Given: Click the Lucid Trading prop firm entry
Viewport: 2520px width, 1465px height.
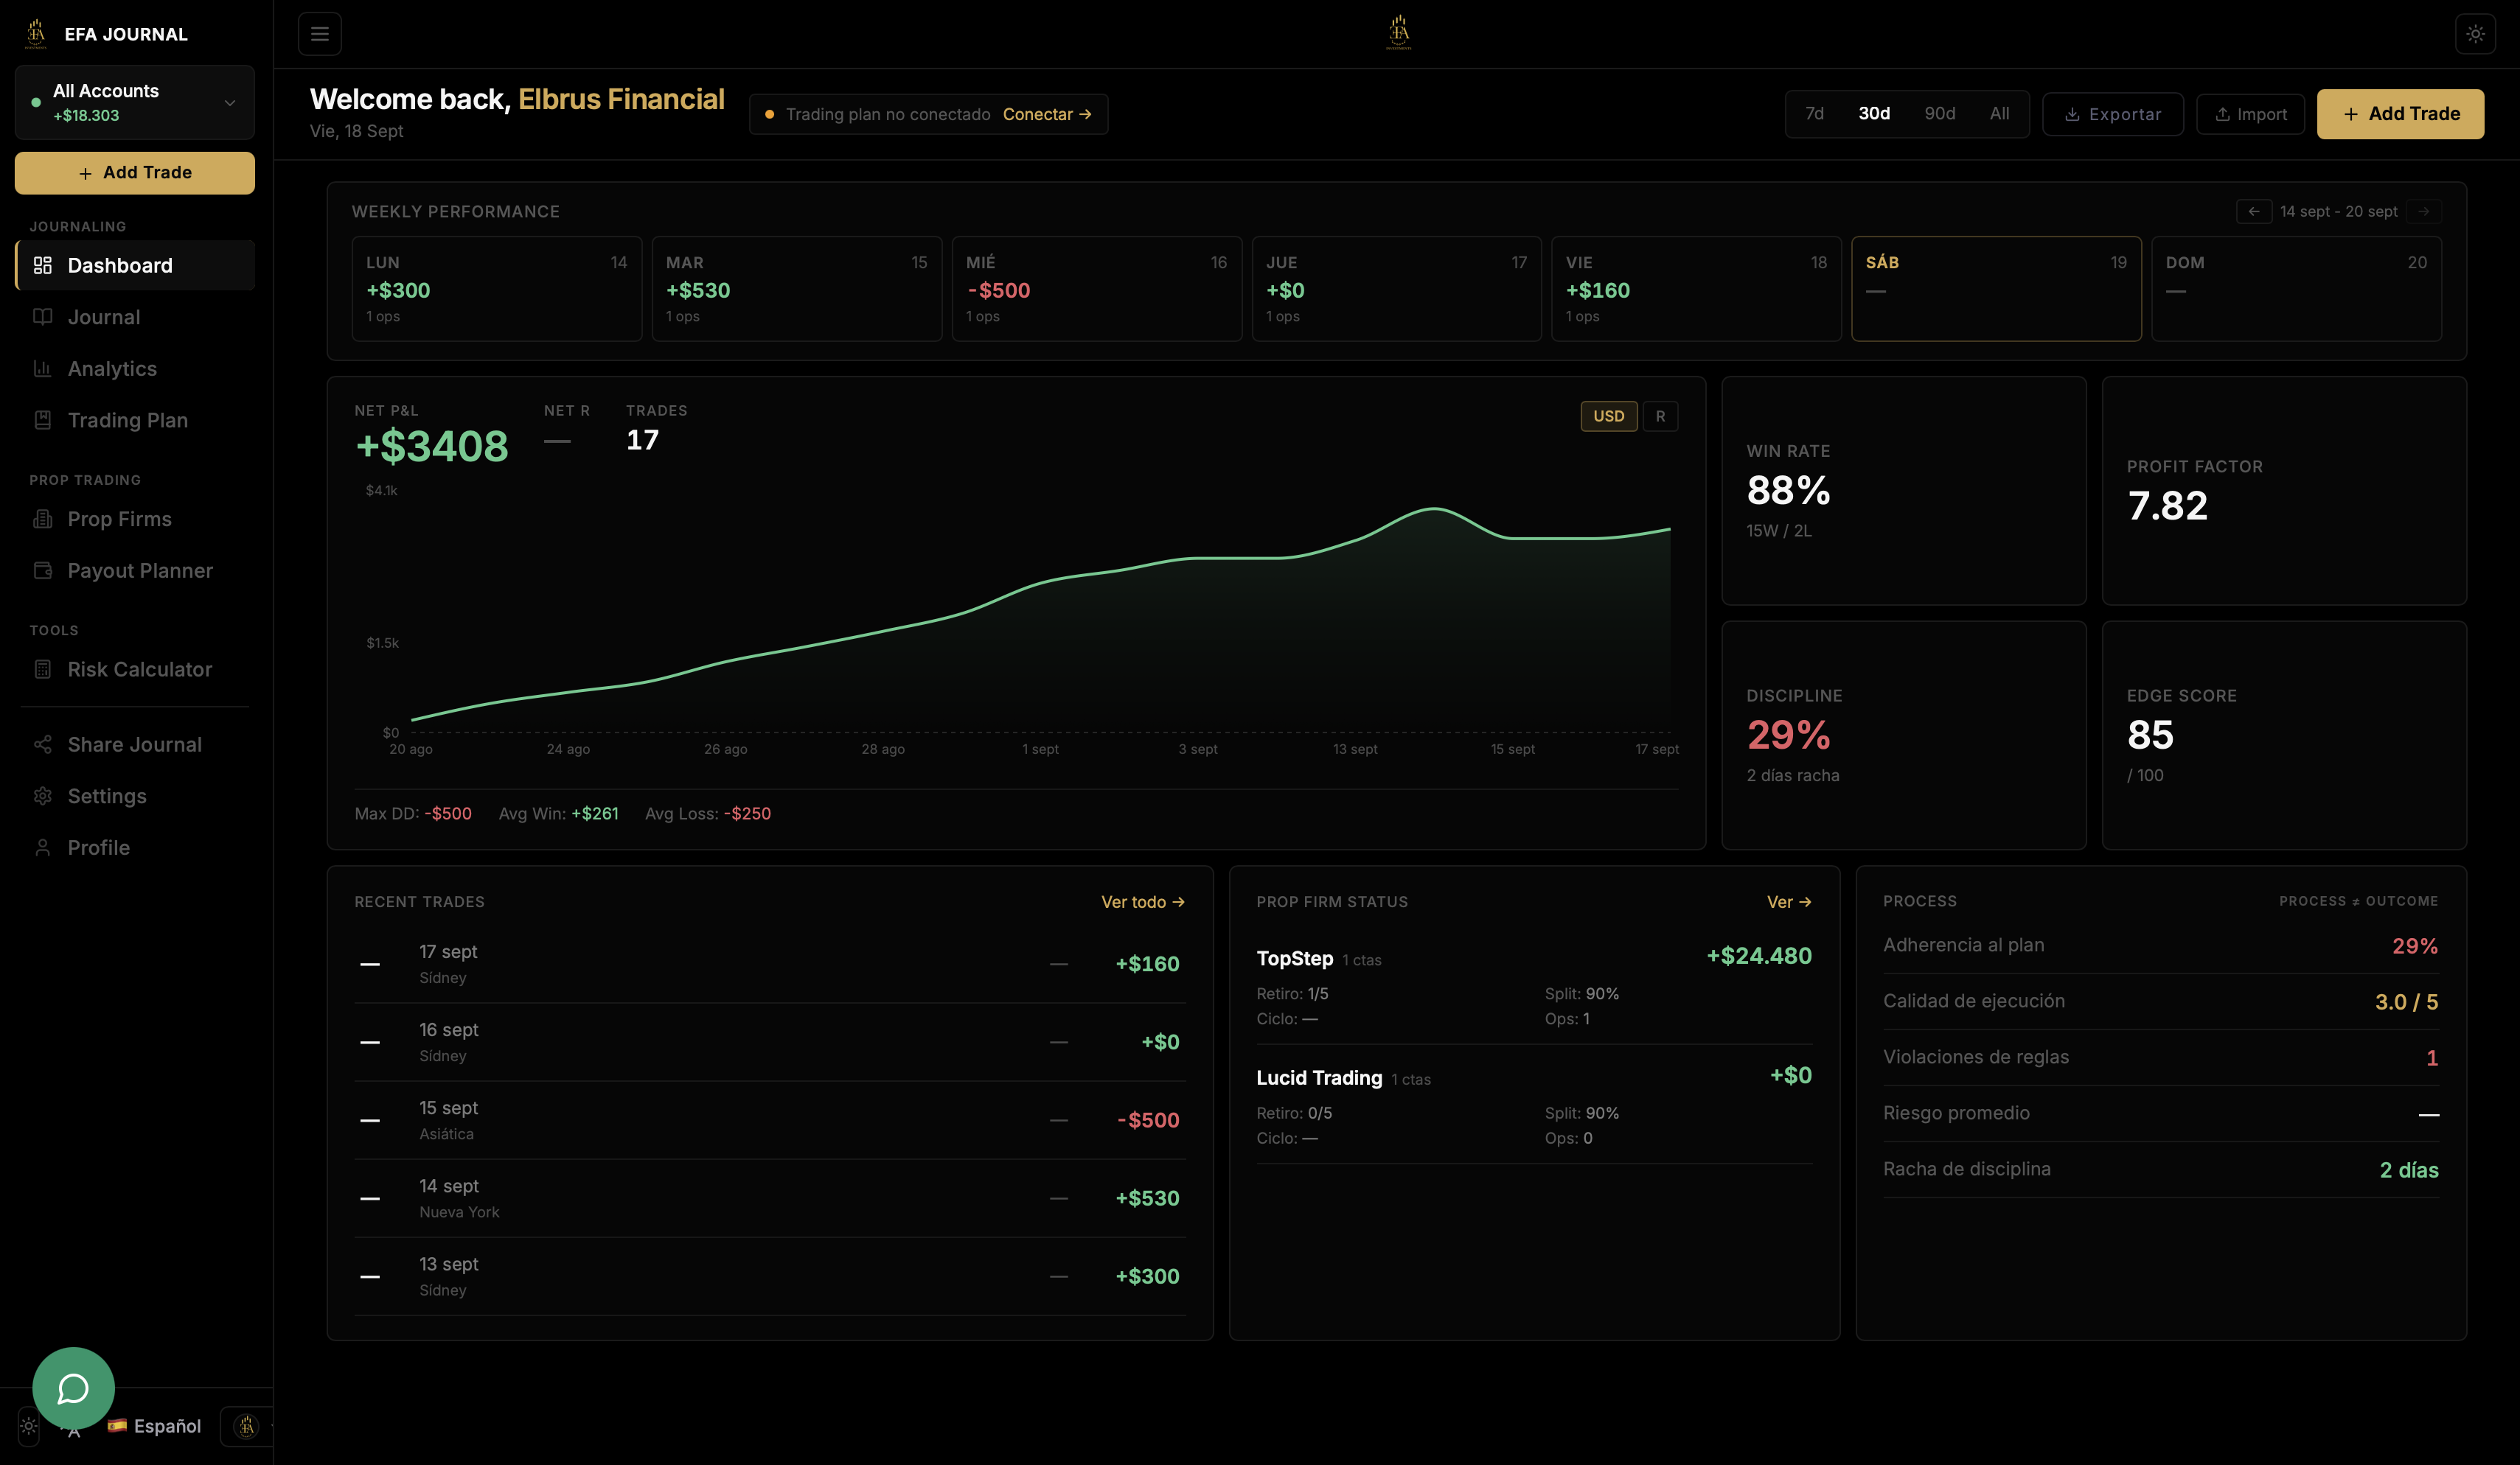Looking at the screenshot, I should coord(1534,1105).
